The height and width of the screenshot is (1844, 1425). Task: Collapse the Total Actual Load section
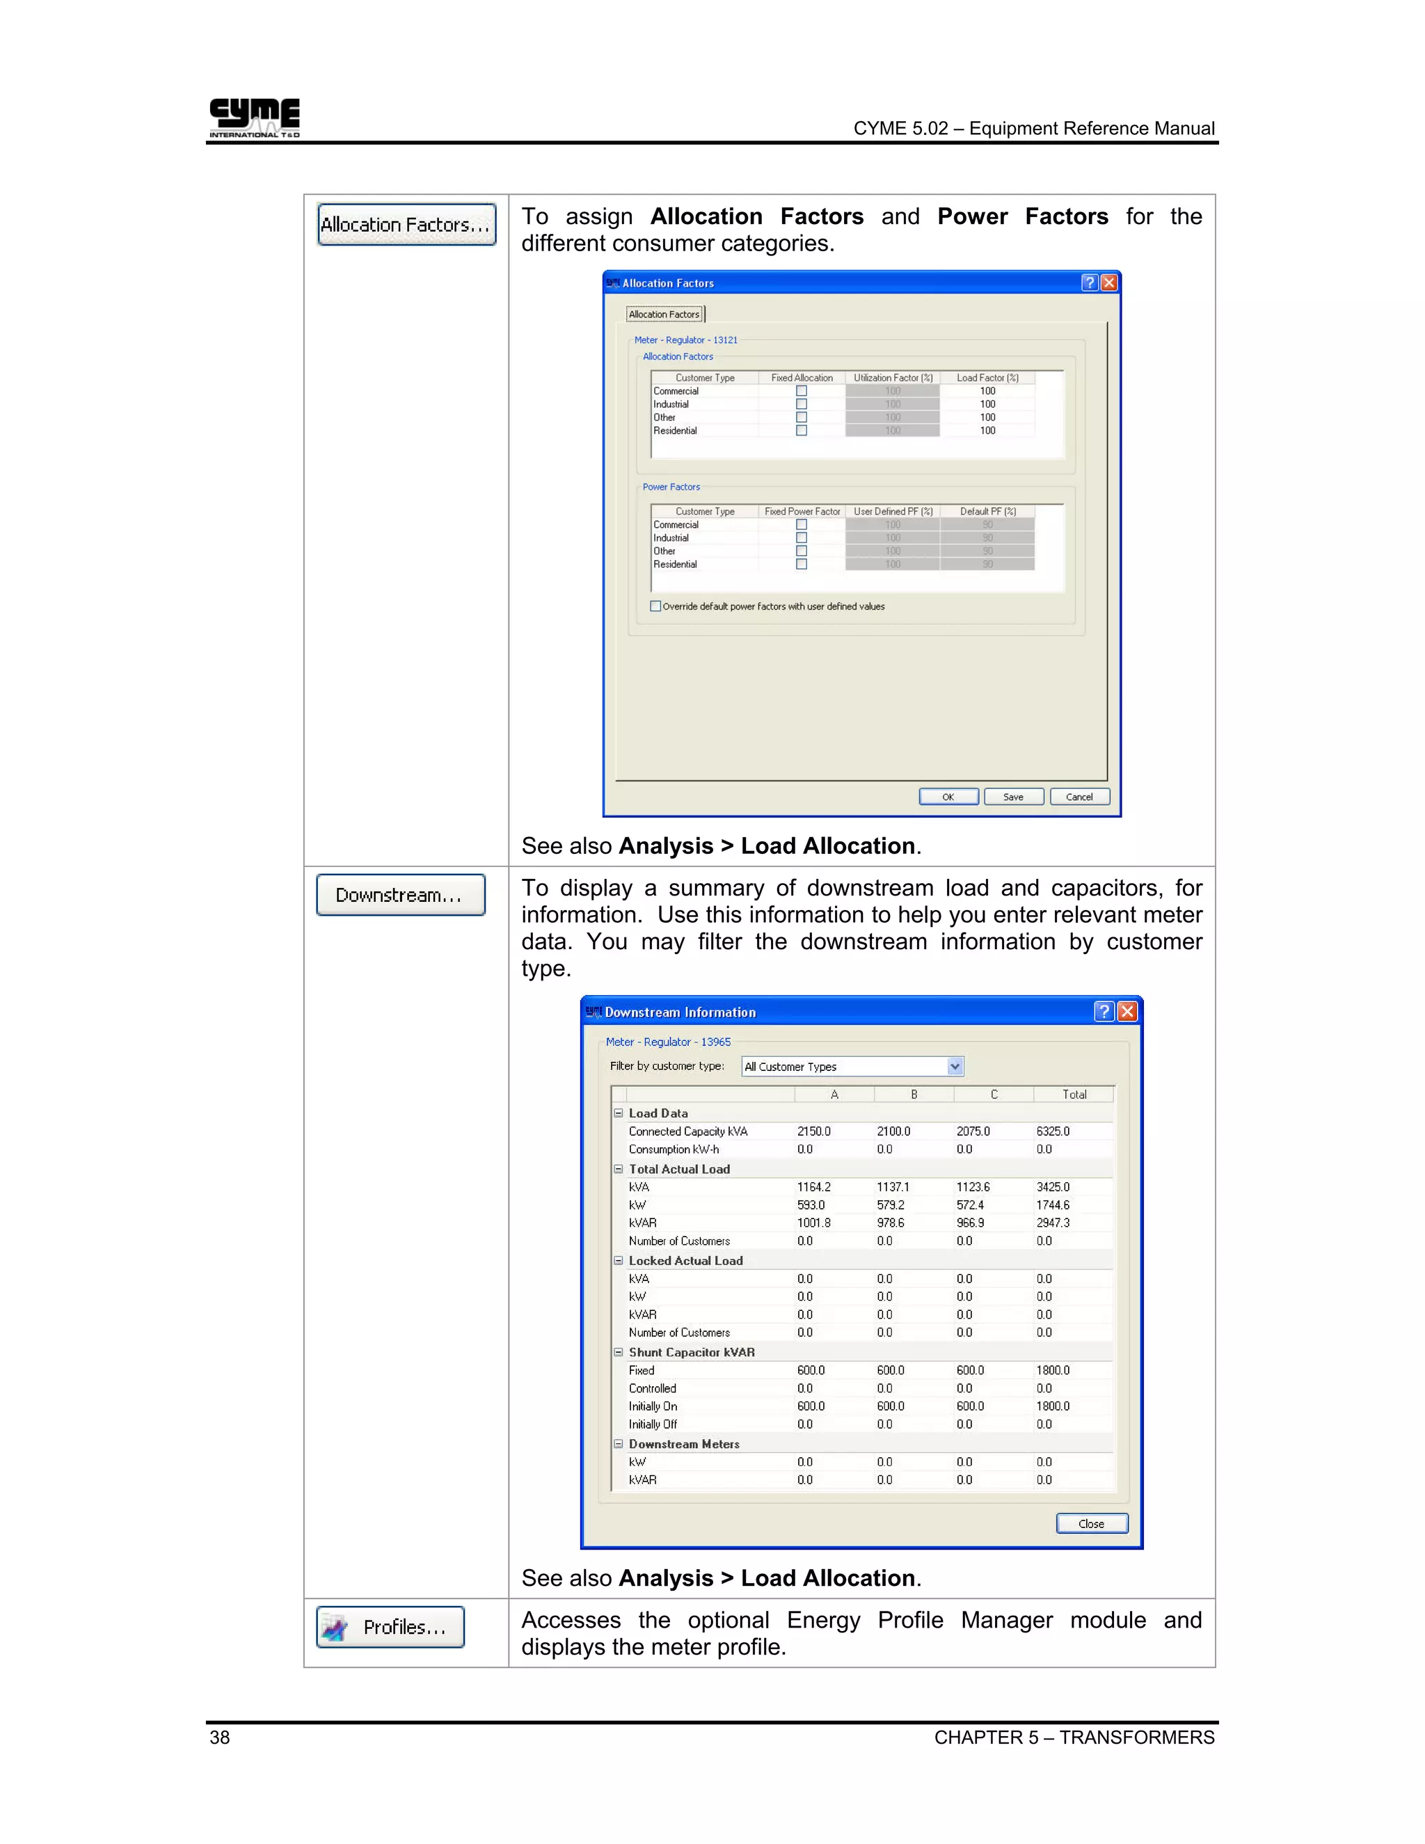[x=618, y=1170]
